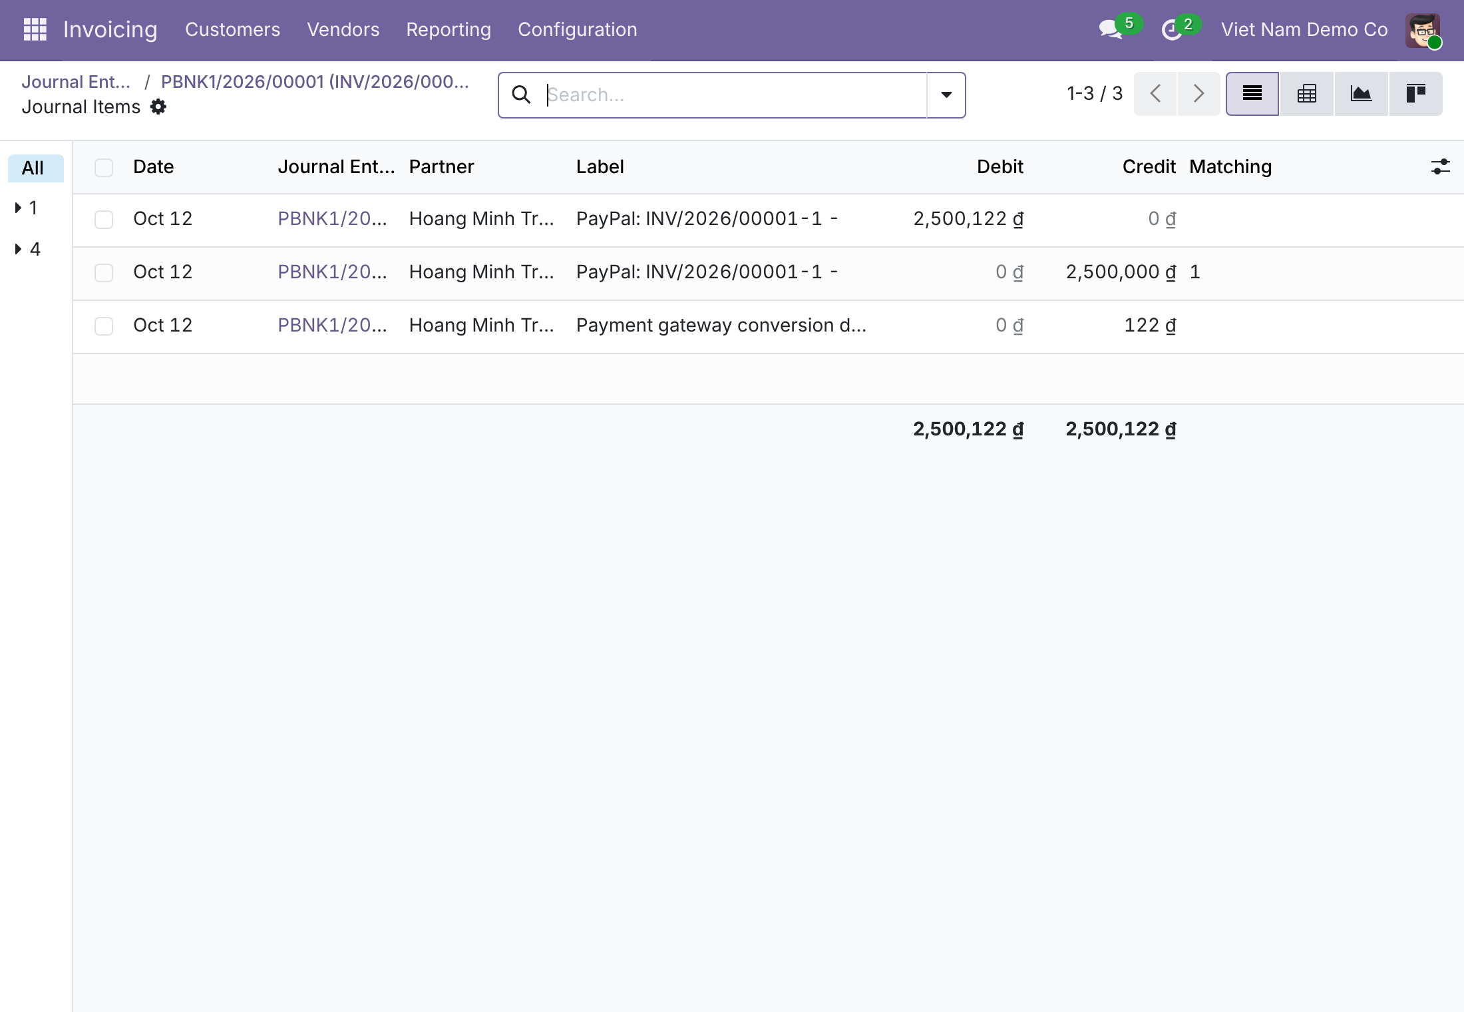Click Hoang Minh partner in first row

coord(481,218)
